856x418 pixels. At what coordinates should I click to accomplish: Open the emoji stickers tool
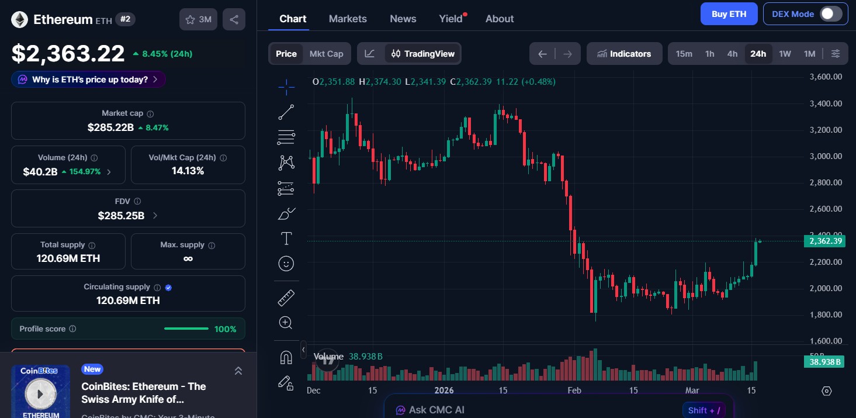(286, 263)
